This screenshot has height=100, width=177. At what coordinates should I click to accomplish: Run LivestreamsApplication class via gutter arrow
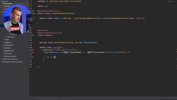[x=35, y=13]
